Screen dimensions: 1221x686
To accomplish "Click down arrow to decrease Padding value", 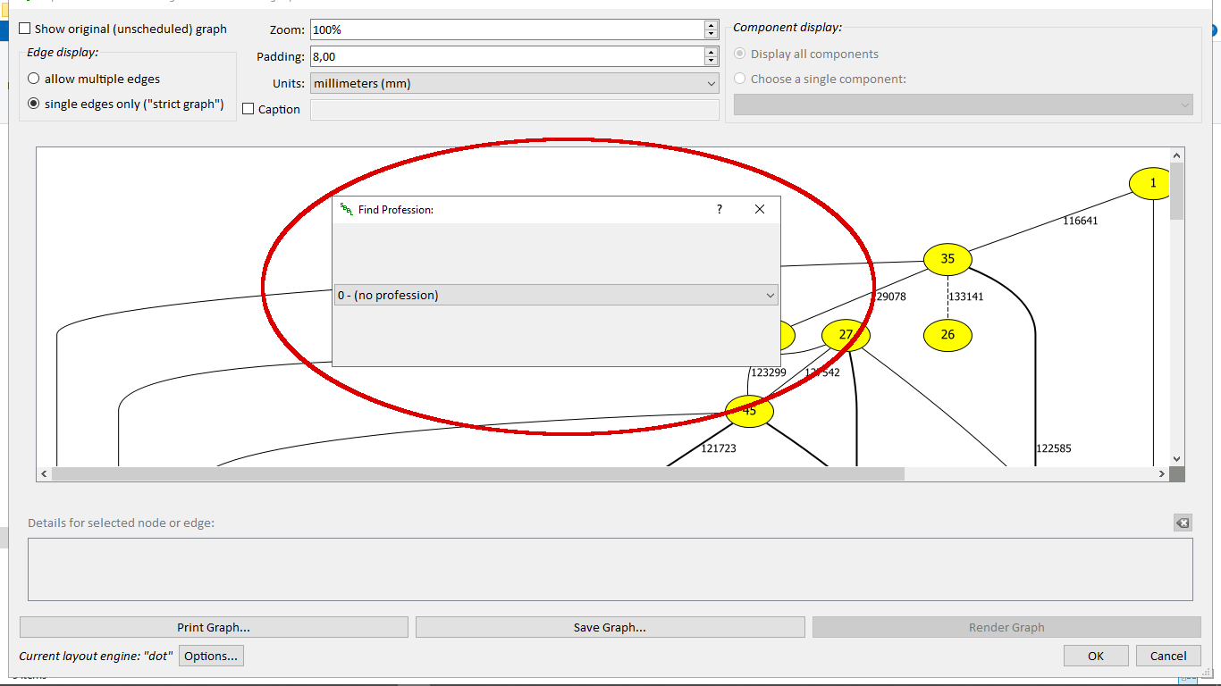I will (711, 61).
